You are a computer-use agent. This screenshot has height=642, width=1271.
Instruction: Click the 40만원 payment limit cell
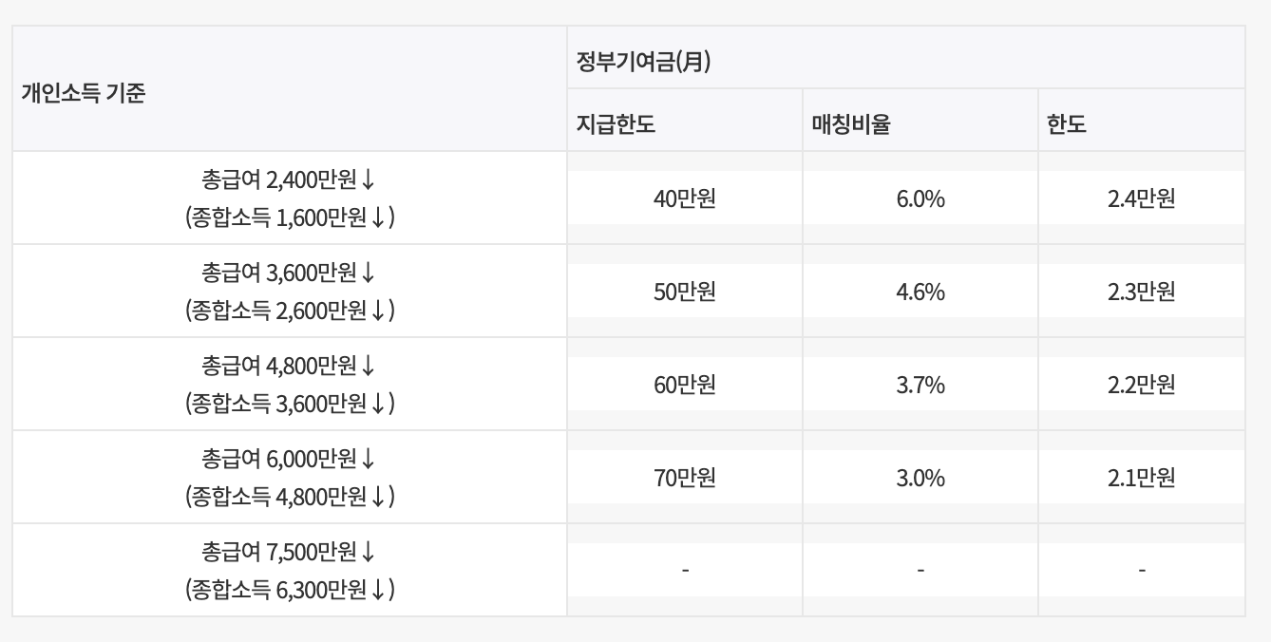685,198
